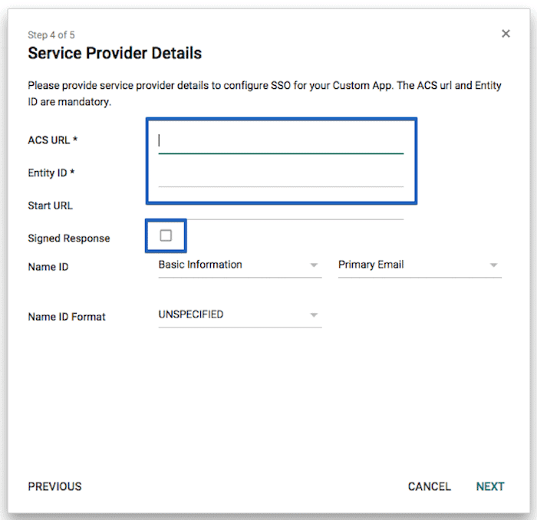Go back with the PREVIOUS button
Screen dimensions: 537x520
[x=54, y=486]
